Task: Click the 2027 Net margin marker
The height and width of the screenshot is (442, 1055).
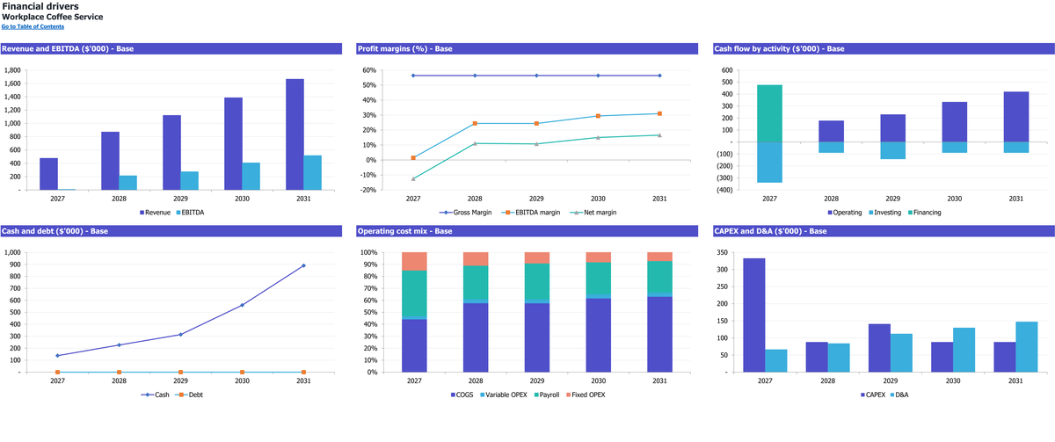Action: coord(413,178)
